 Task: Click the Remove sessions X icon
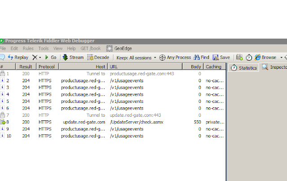[x=35, y=57]
